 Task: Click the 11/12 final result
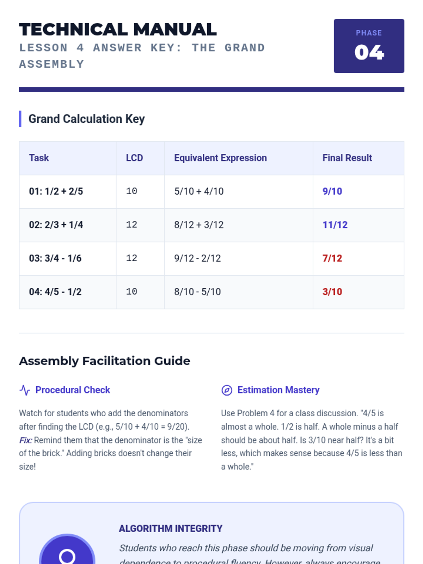point(335,225)
